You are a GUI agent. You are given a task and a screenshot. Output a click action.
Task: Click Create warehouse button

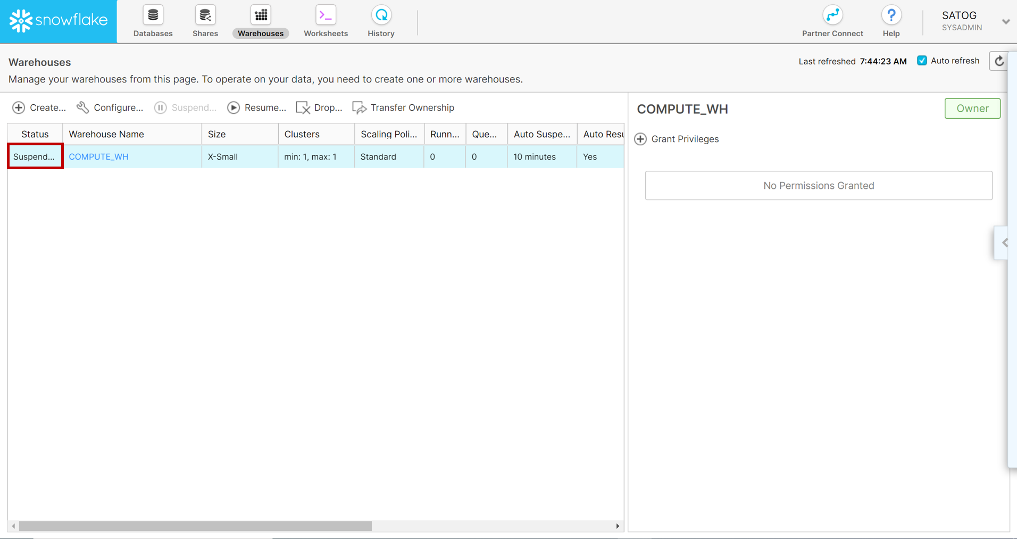(39, 107)
